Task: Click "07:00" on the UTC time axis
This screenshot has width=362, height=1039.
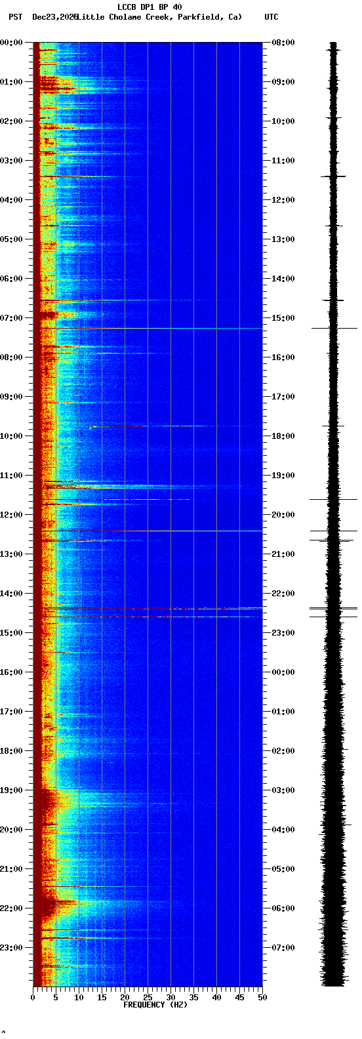Action: point(283,948)
